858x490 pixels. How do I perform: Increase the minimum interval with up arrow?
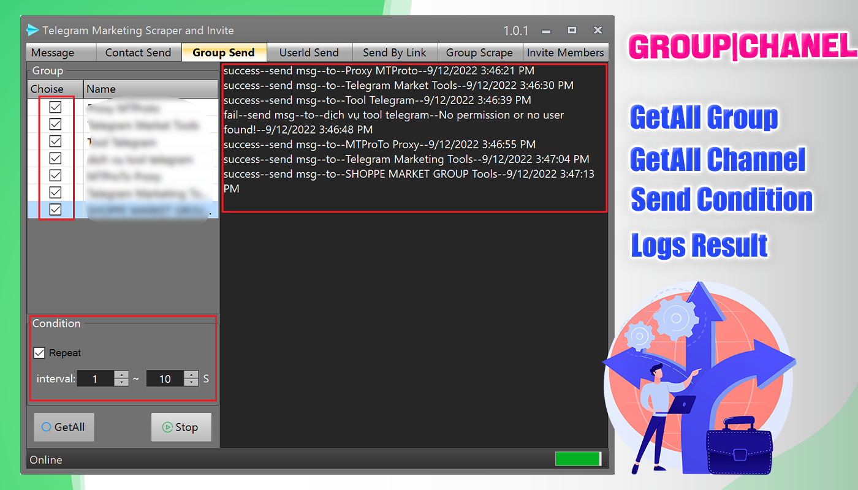[x=121, y=375]
